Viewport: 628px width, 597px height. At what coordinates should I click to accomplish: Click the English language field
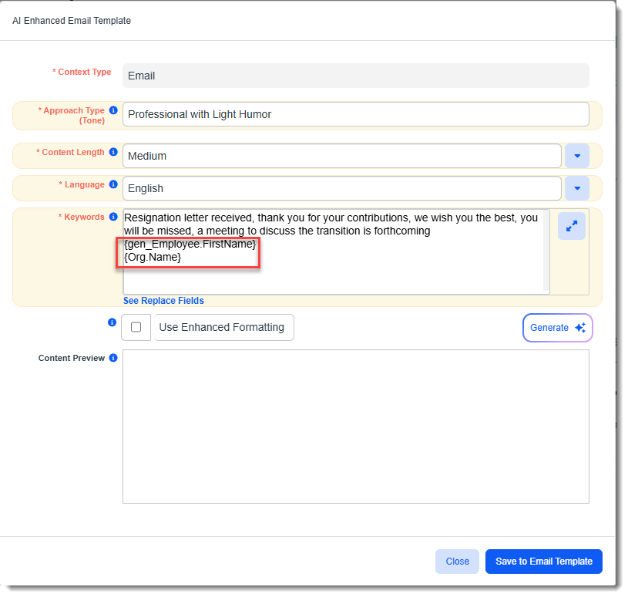tap(341, 188)
